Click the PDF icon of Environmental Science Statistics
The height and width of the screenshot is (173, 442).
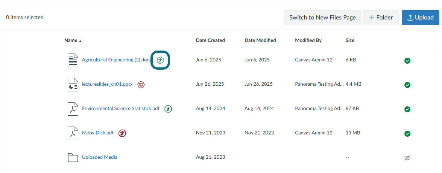73,109
